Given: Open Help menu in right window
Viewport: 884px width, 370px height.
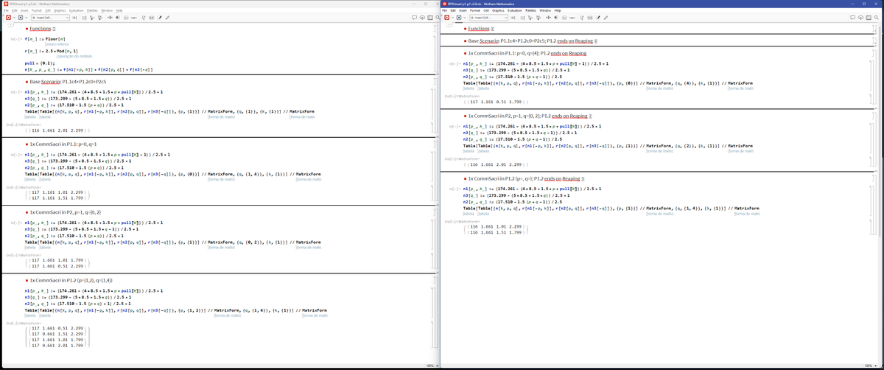Looking at the screenshot, I should [558, 10].
